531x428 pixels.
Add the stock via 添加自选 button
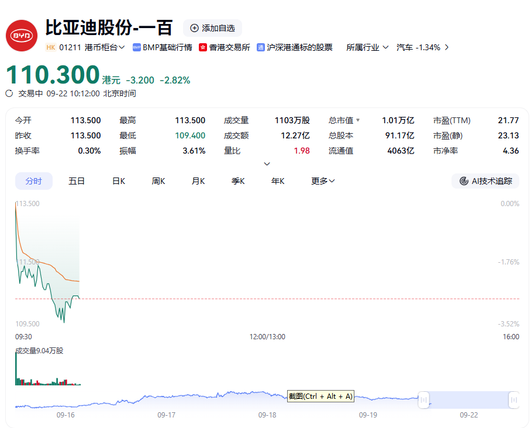tap(212, 28)
